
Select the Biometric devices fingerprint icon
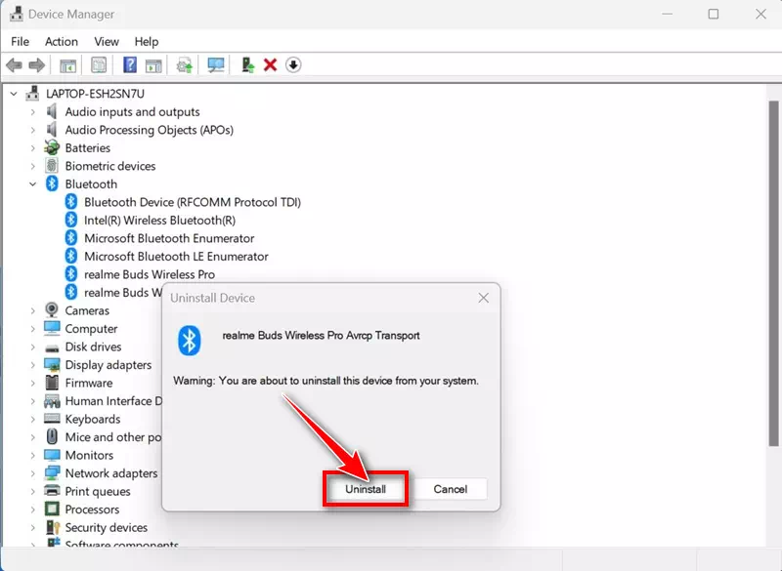point(52,166)
